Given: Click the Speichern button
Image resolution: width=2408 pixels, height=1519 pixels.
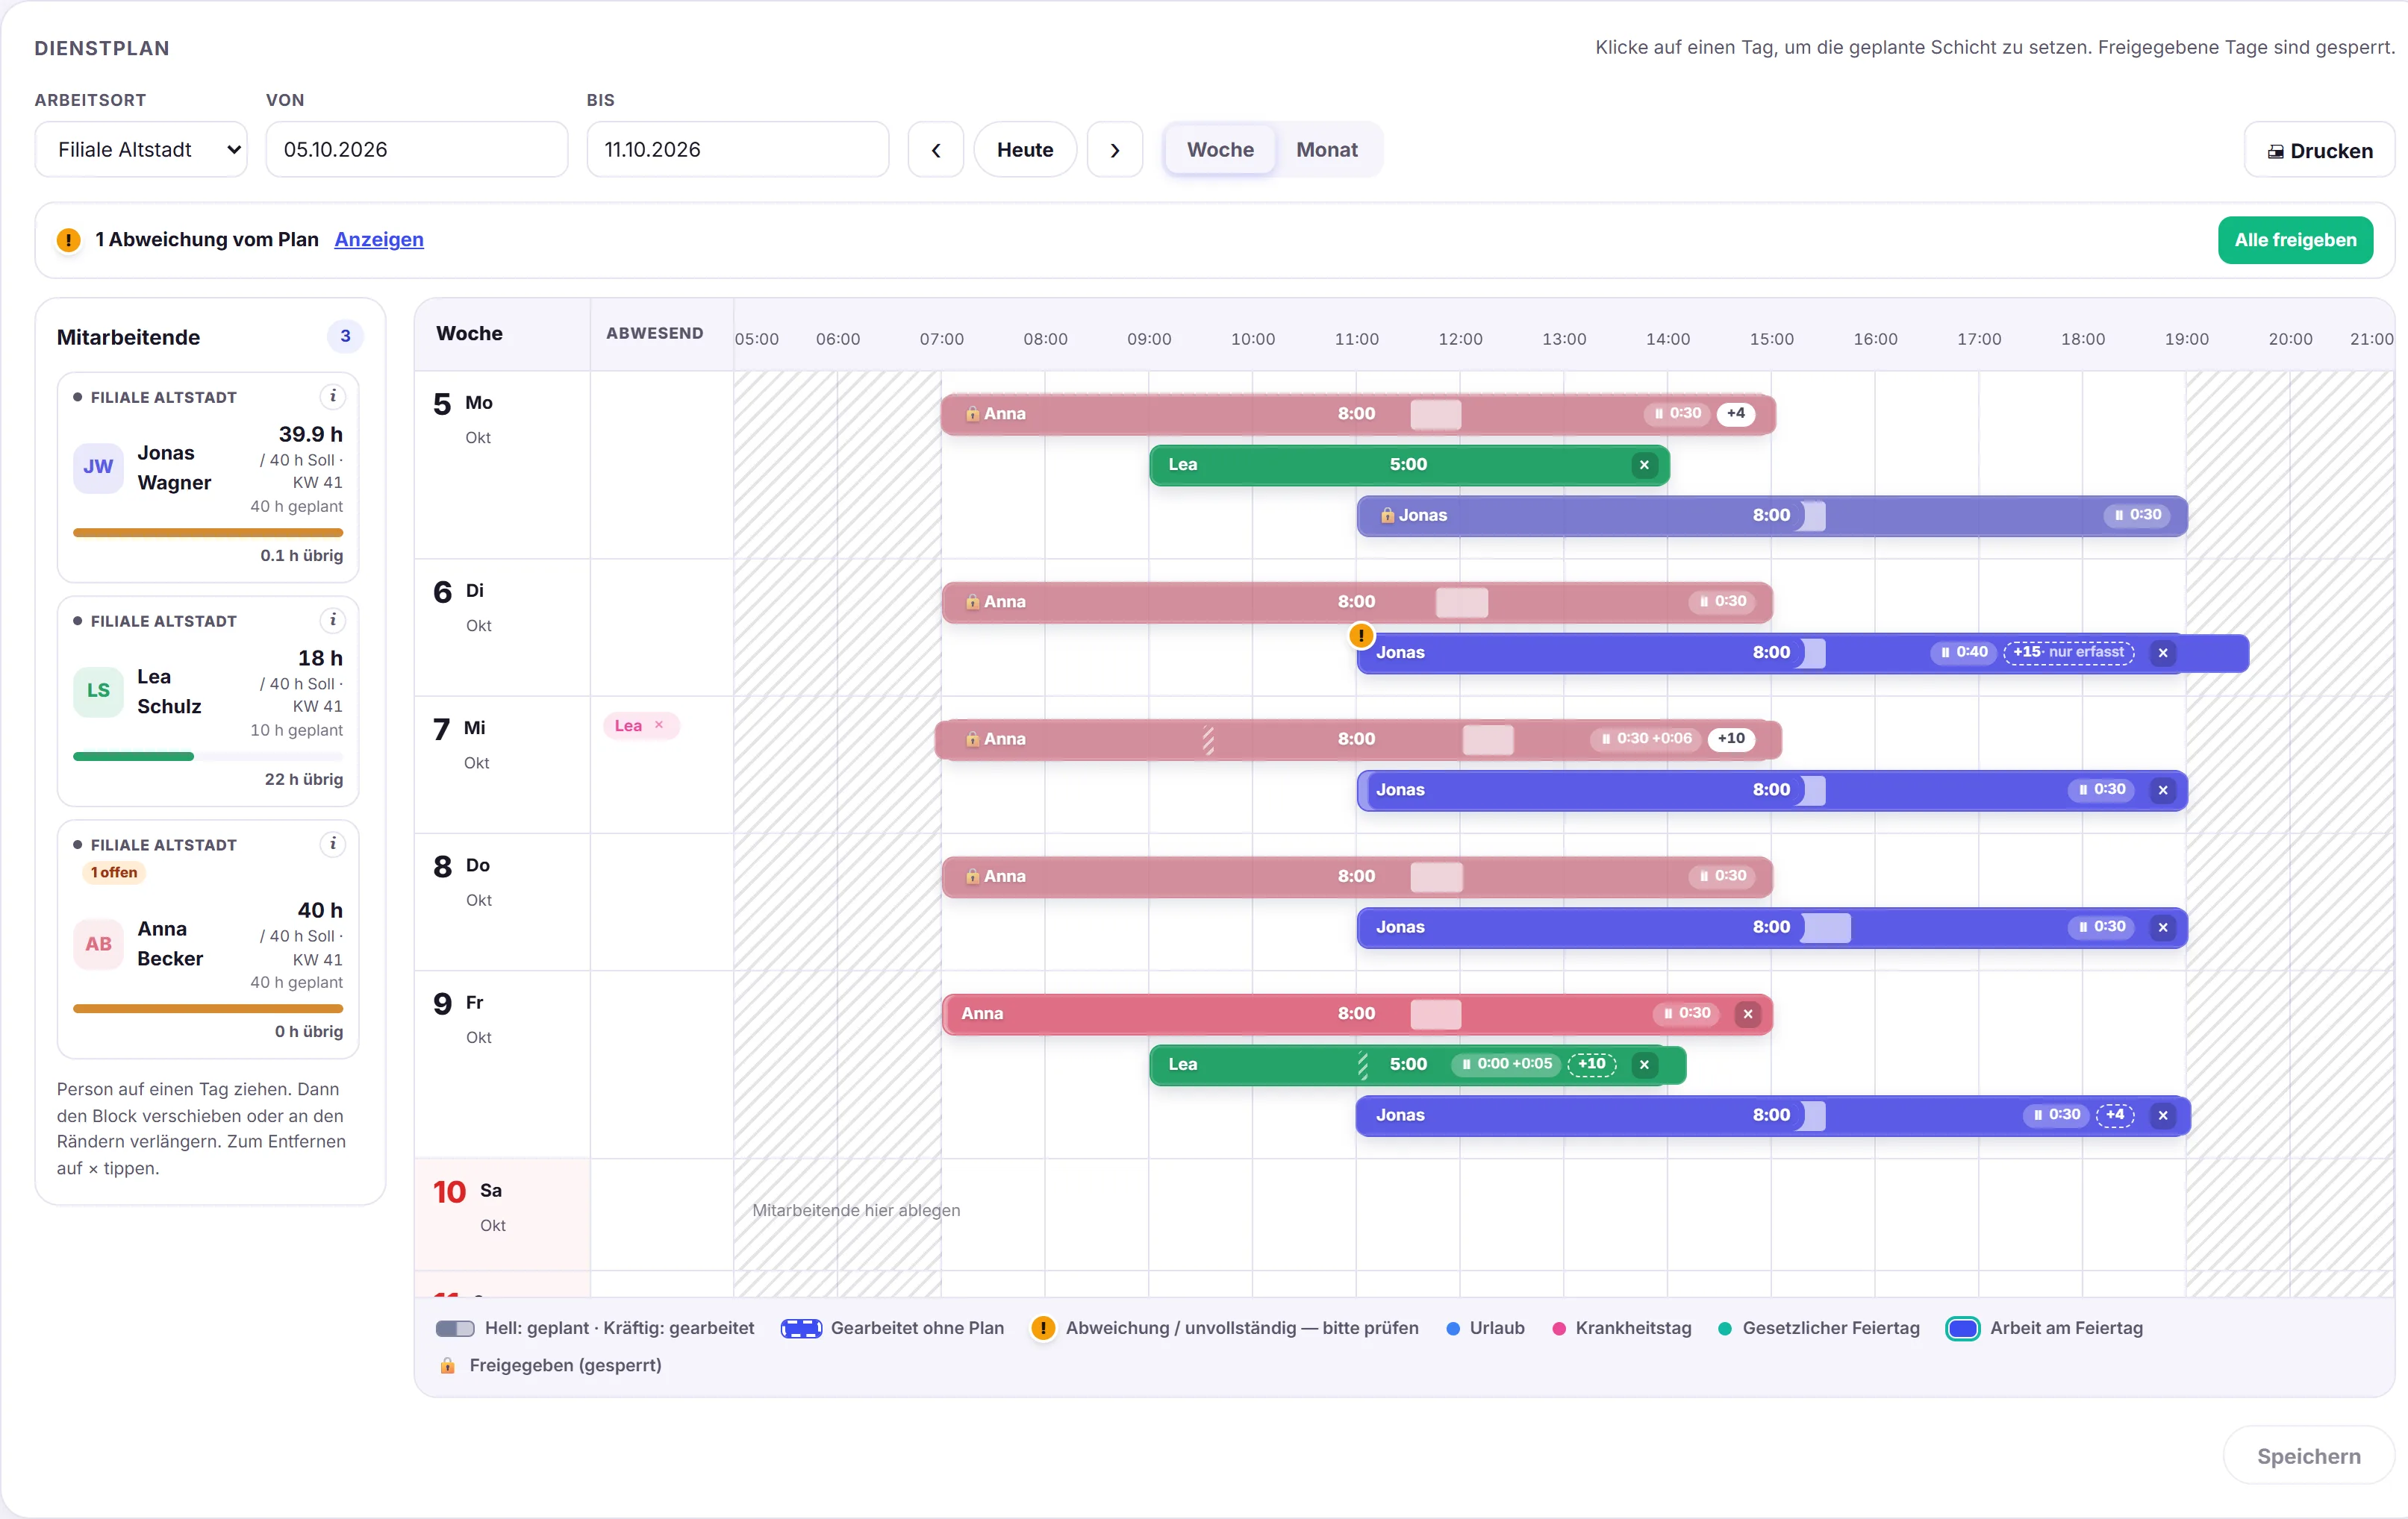Looking at the screenshot, I should click(x=2308, y=1456).
